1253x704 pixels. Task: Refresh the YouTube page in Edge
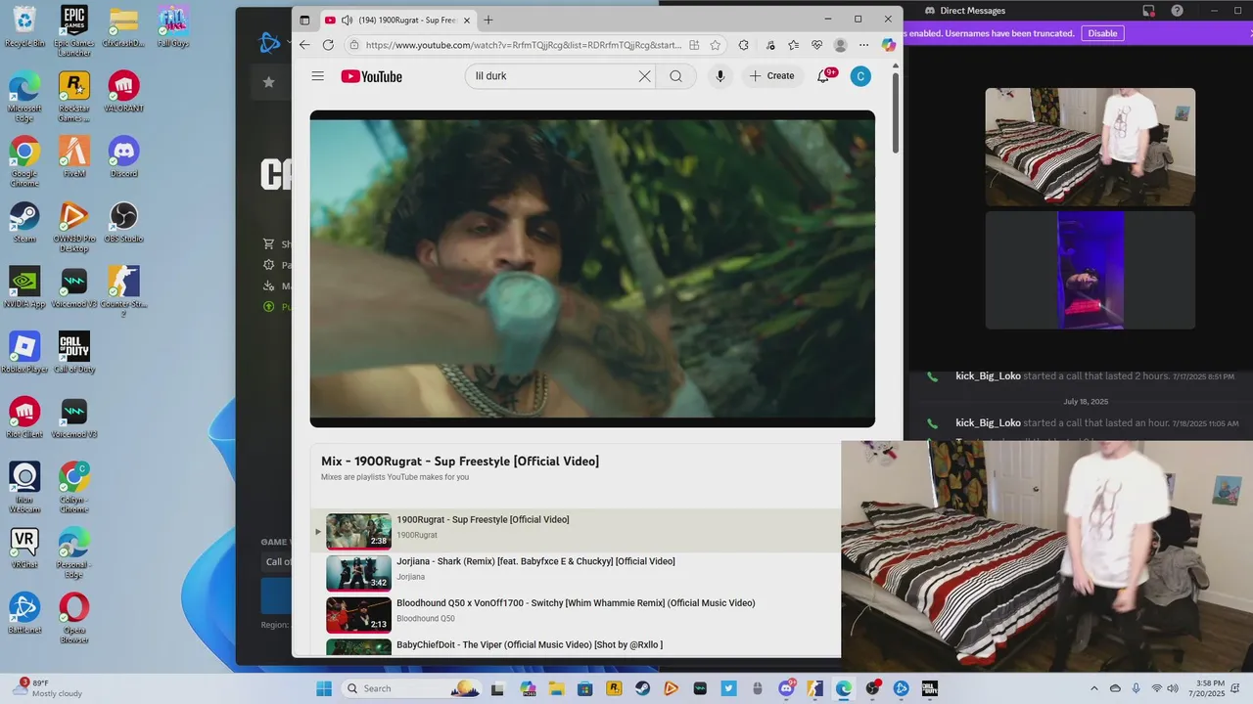(328, 45)
